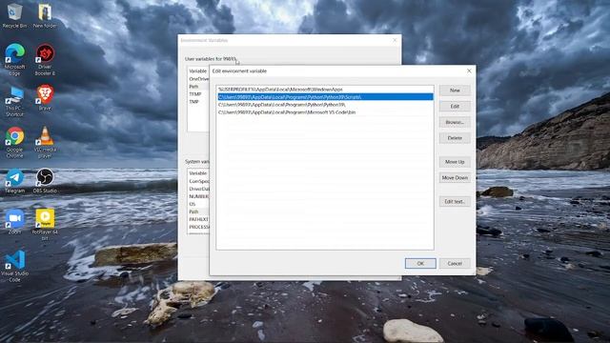Click Cancel in Edit environment variable dialog

(x=455, y=263)
